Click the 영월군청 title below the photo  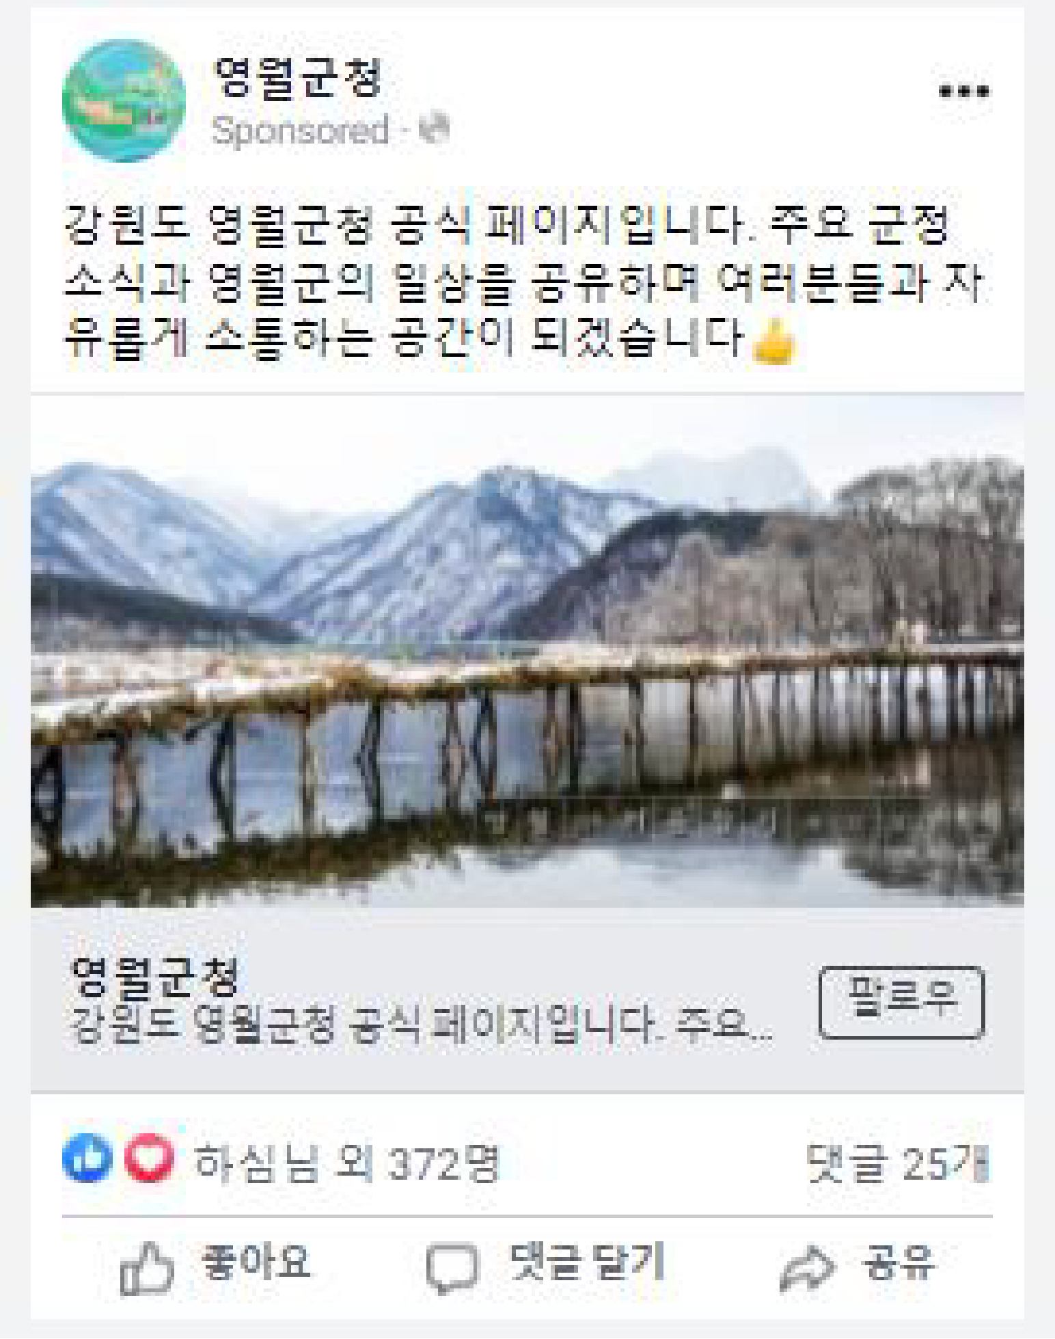(x=155, y=975)
